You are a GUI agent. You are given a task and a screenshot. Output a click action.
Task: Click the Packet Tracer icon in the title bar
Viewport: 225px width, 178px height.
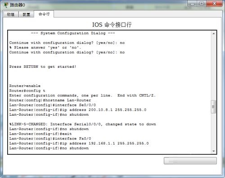(x=6, y=5)
